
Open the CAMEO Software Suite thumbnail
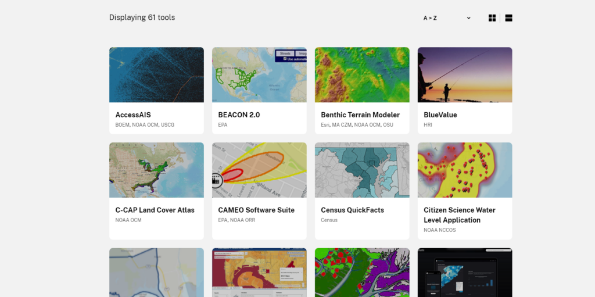259,170
